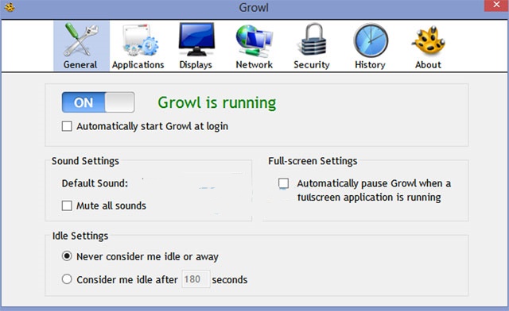
Task: Click the 'Full-screen Settings' group label
Action: click(x=313, y=161)
